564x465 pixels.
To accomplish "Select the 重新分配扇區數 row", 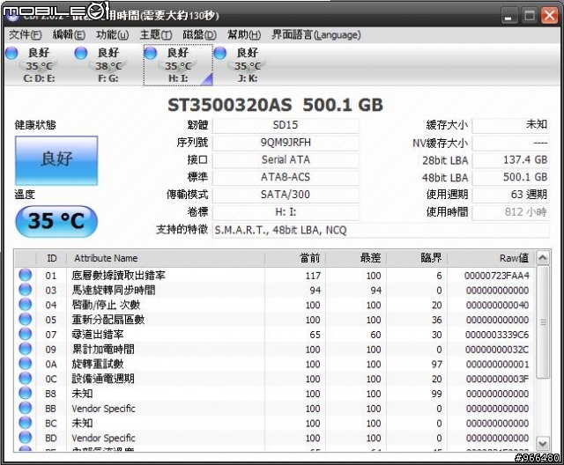I will (275, 320).
